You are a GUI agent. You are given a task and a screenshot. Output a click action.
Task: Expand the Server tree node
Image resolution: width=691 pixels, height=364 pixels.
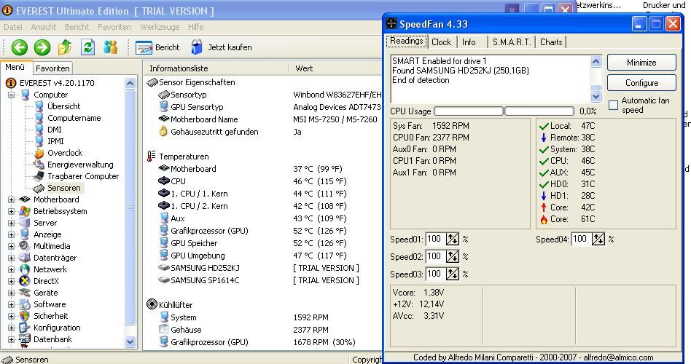[11, 223]
